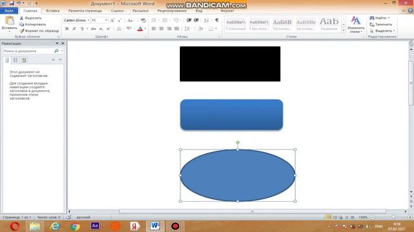The width and height of the screenshot is (414, 232).
Task: Activate Формат по образцу format painter
Action: (x=39, y=31)
